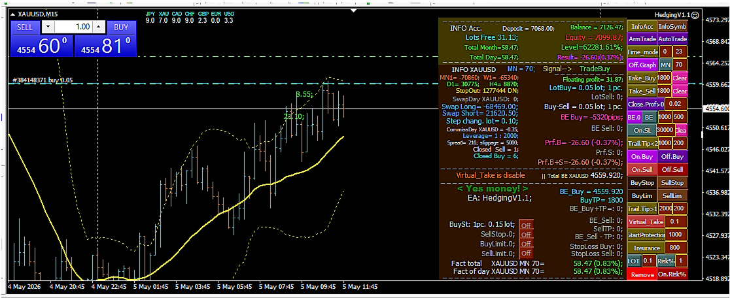Click the BE button
Screen dimensions: 730x298
coord(649,117)
